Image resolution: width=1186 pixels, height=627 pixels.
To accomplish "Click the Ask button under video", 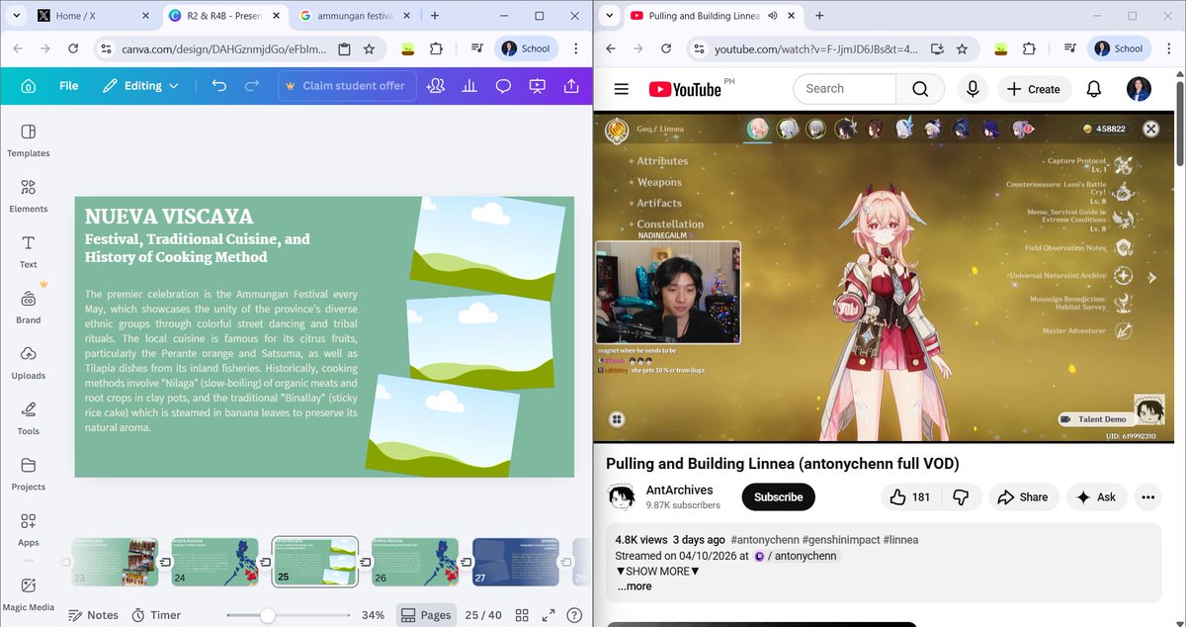I will coord(1096,496).
